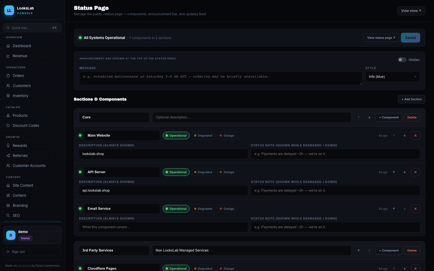The height and width of the screenshot is (271, 434).
Task: Sign out of the console
Action: click(x=32, y=251)
